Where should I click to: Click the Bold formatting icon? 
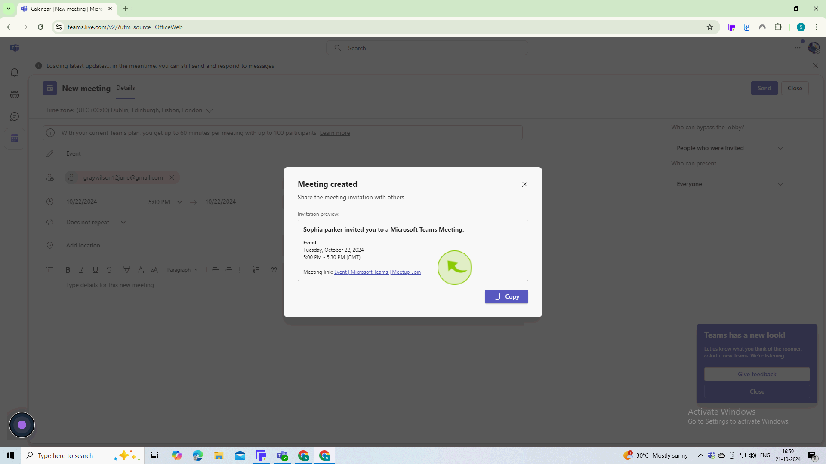tap(68, 270)
